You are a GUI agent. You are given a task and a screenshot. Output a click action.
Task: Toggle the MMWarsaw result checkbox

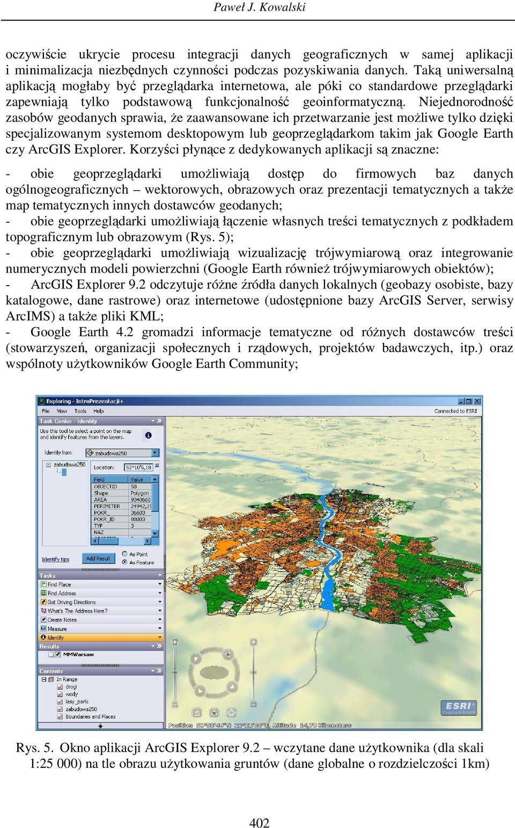(51, 655)
